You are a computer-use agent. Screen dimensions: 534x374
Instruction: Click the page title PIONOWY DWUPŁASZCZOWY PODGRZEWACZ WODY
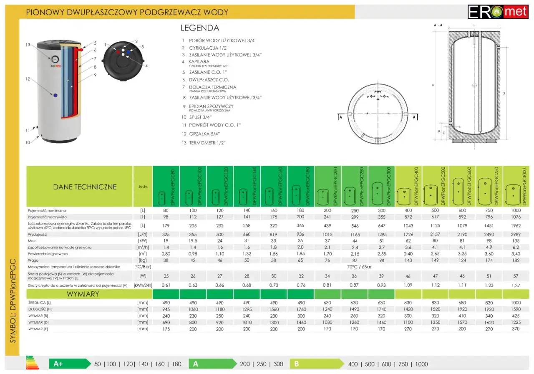point(127,12)
